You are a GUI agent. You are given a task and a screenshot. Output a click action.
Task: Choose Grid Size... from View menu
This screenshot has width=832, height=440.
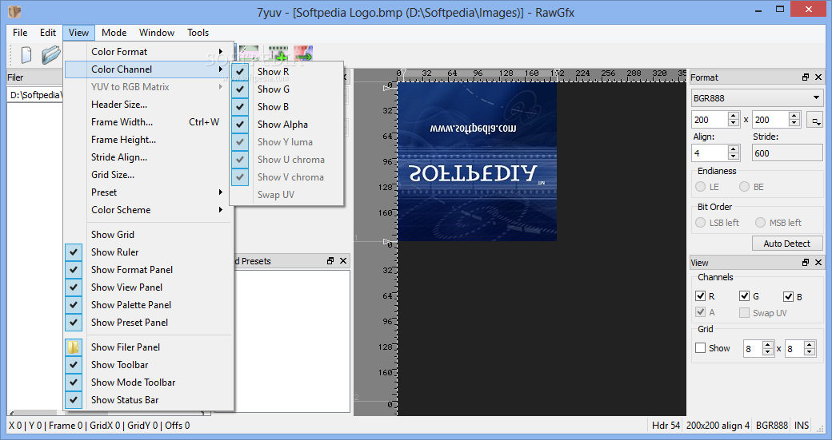click(149, 175)
